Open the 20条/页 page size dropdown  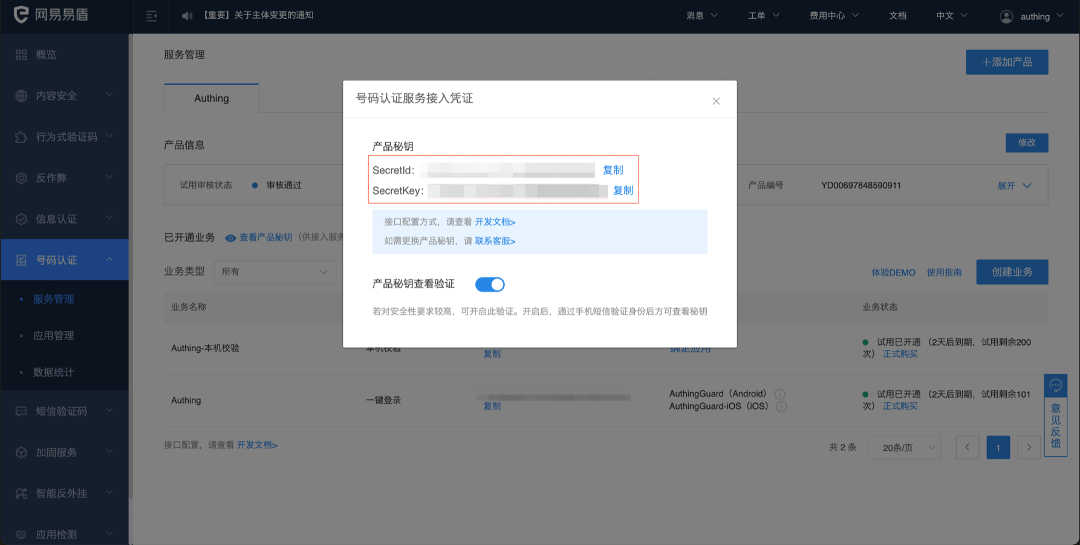click(x=904, y=448)
